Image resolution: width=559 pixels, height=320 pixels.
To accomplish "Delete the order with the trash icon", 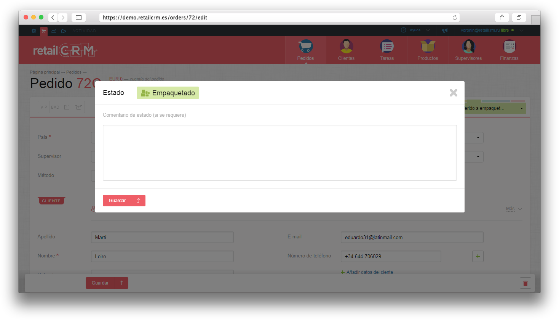I will click(525, 283).
